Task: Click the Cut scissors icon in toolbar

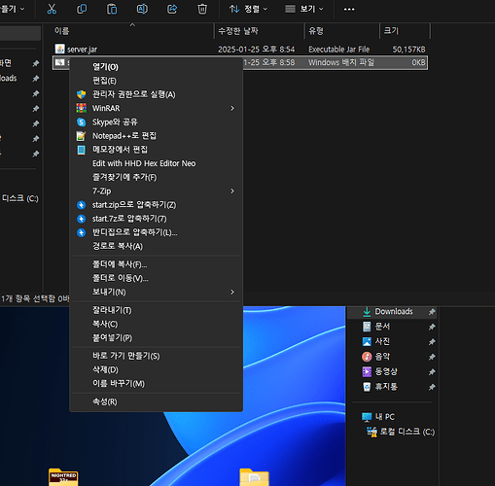Action: [x=52, y=9]
